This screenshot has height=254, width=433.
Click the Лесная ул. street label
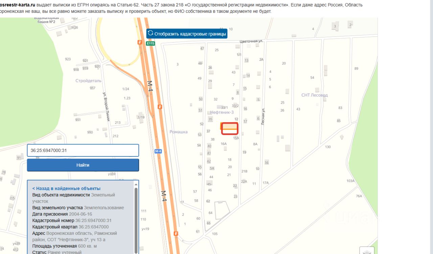pyautogui.click(x=263, y=117)
